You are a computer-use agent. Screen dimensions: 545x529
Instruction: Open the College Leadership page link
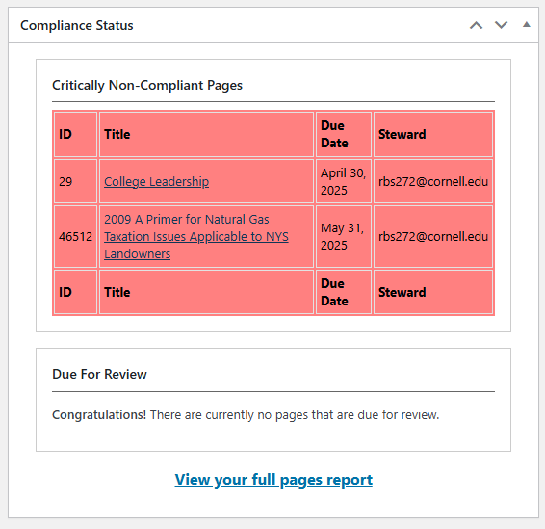[156, 181]
